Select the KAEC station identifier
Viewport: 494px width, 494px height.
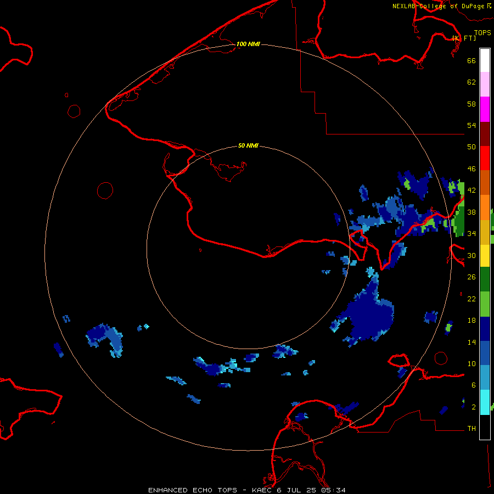click(x=263, y=490)
